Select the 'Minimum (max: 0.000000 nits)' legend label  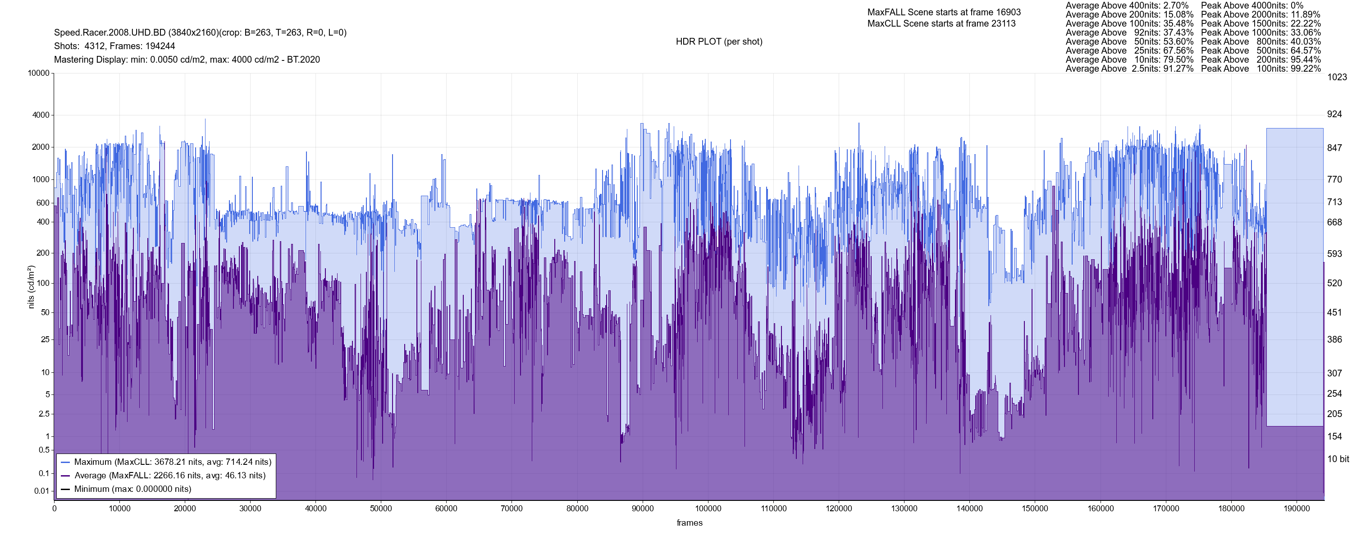[133, 489]
